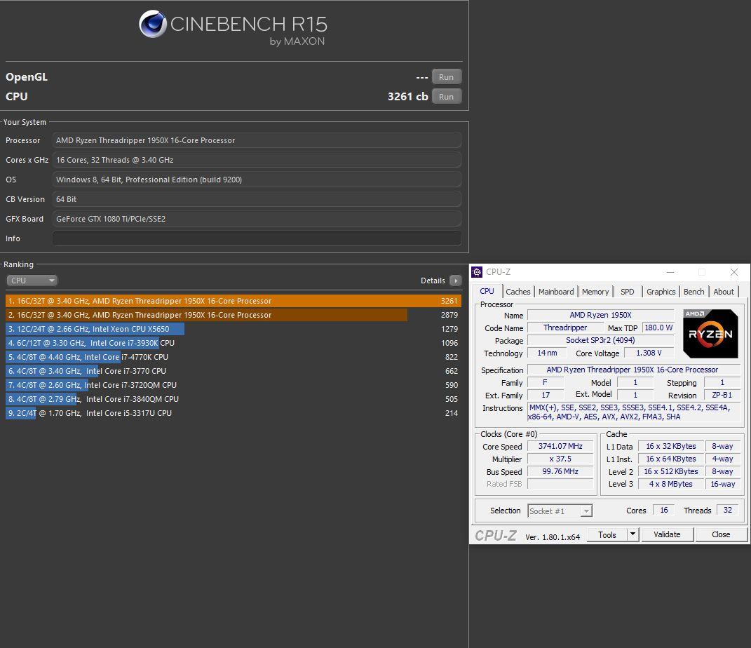Expand the Tools dropdown arrow
This screenshot has height=648, width=751.
click(x=632, y=534)
